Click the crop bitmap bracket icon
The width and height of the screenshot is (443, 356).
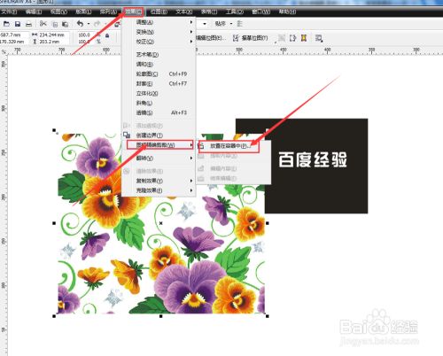tap(292, 38)
